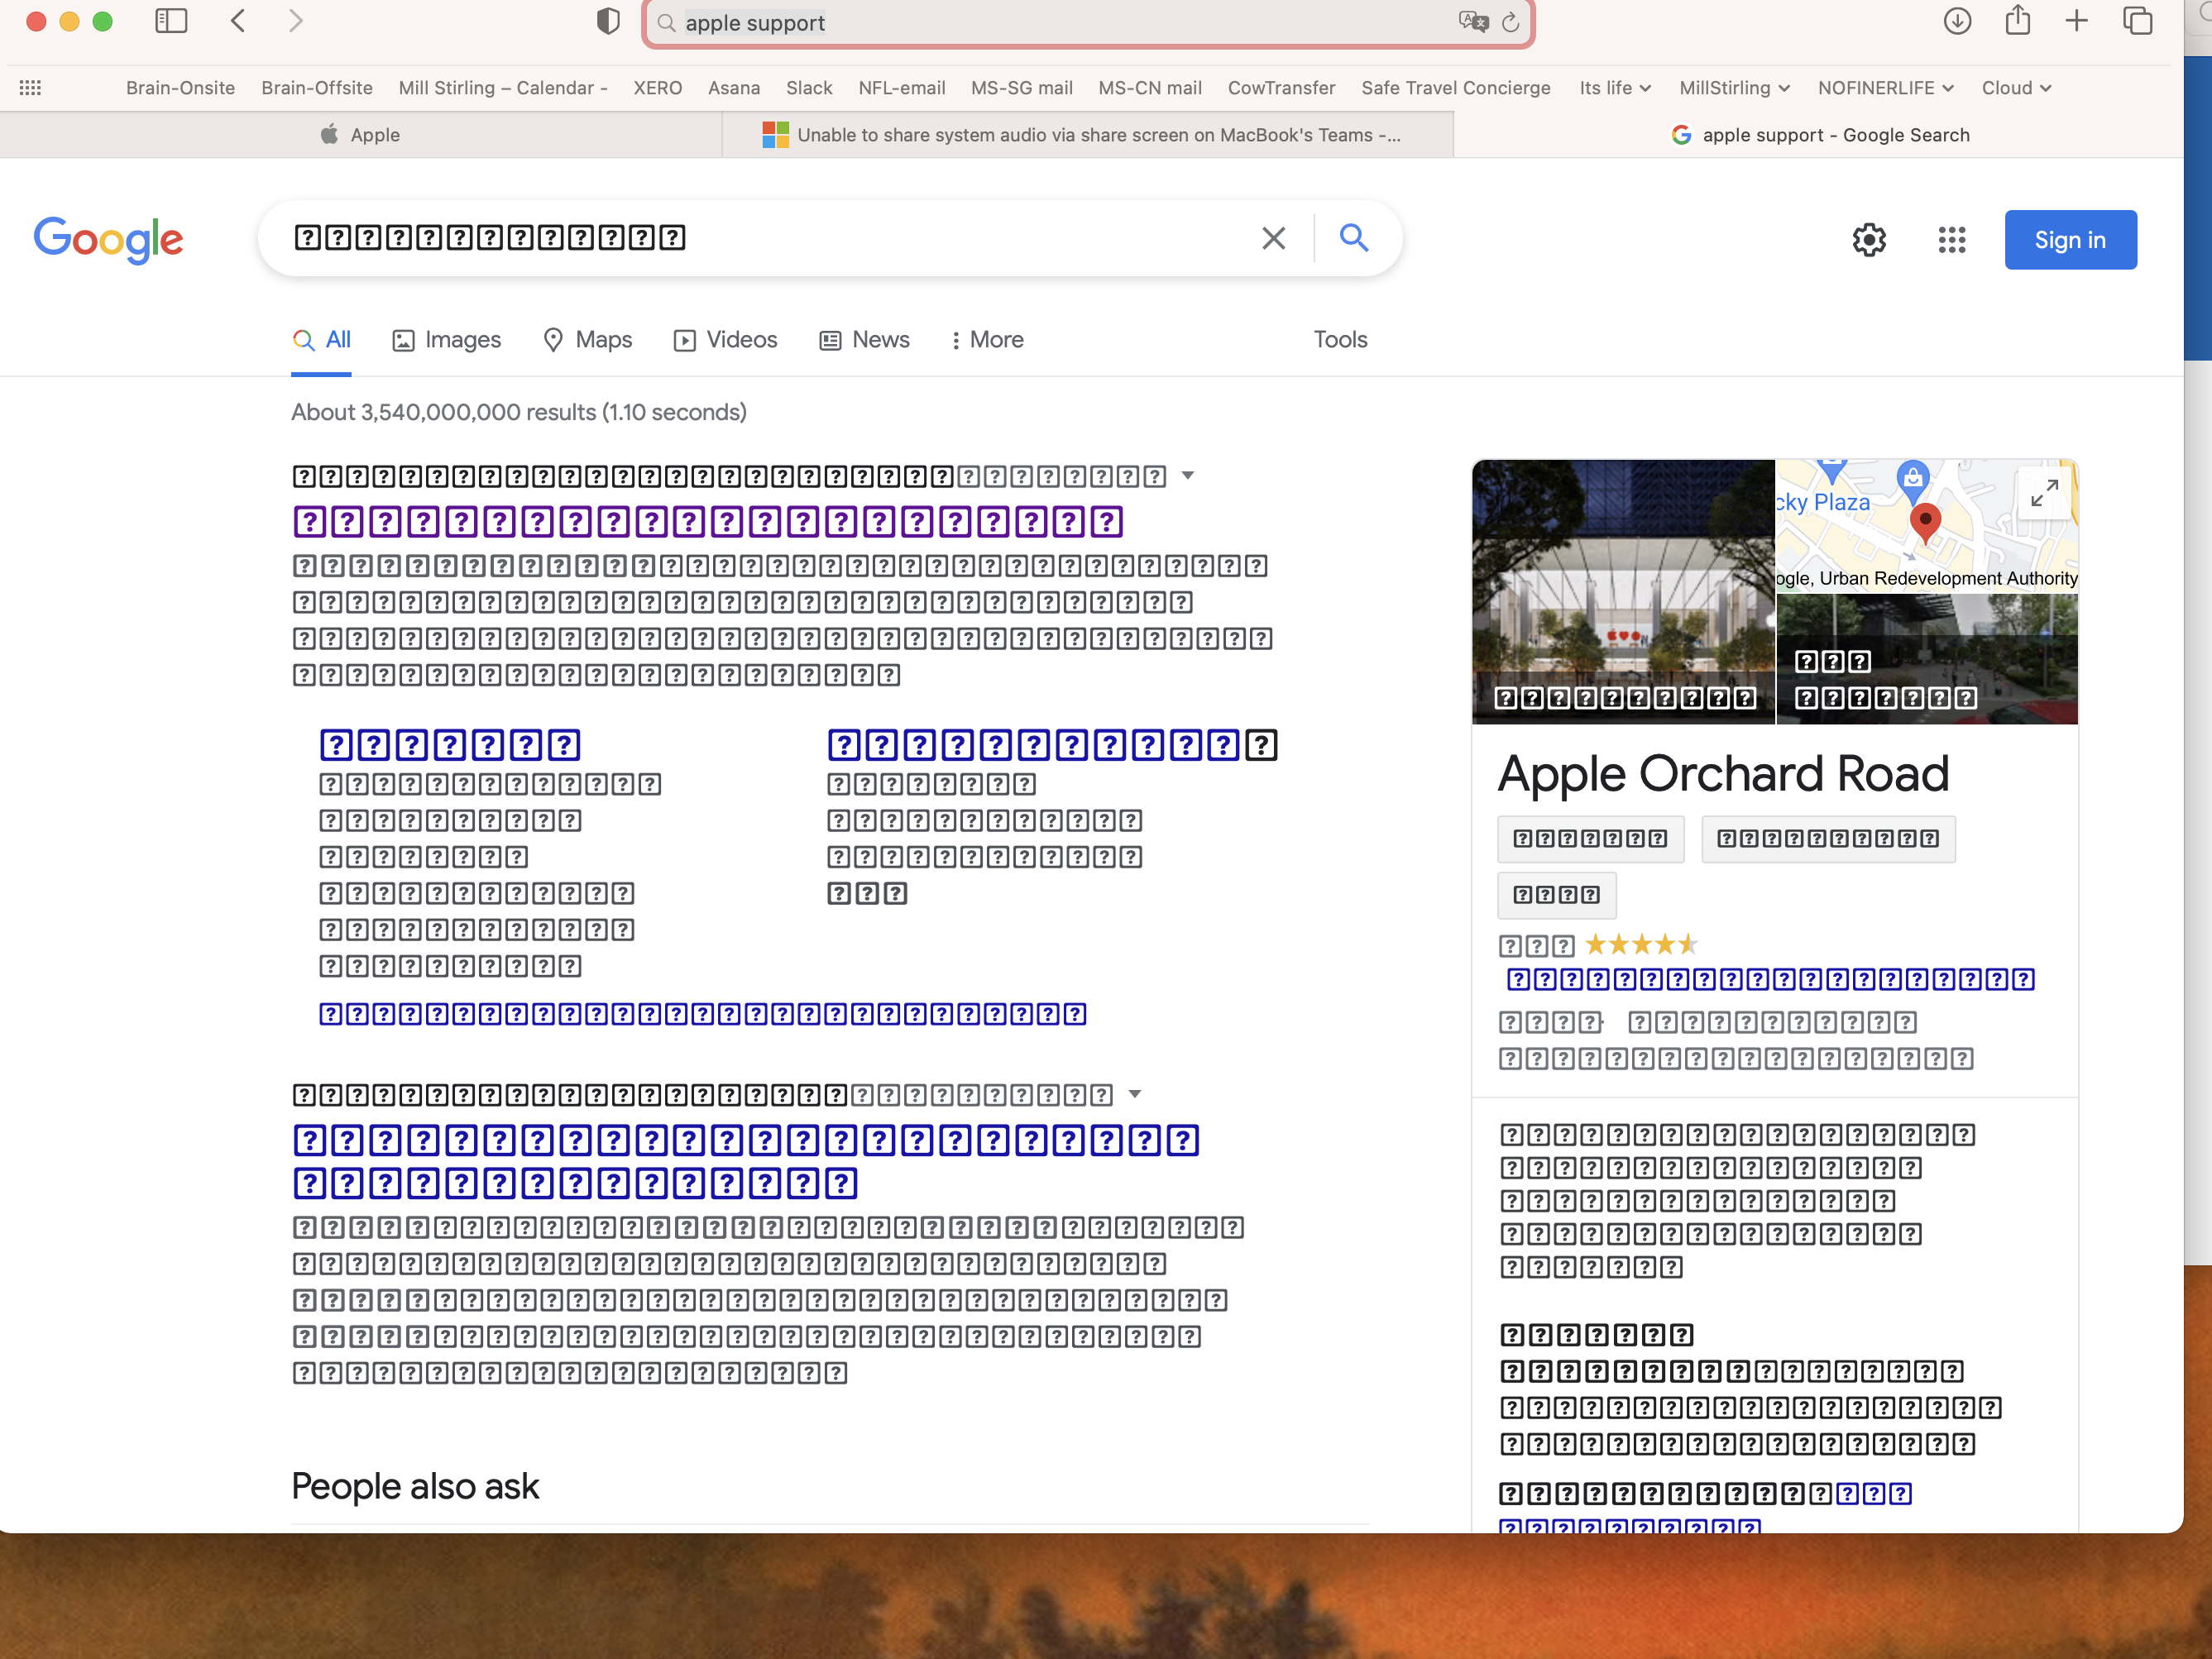Click the red map pin marker
The width and height of the screenshot is (2212, 1659).
click(x=1925, y=523)
